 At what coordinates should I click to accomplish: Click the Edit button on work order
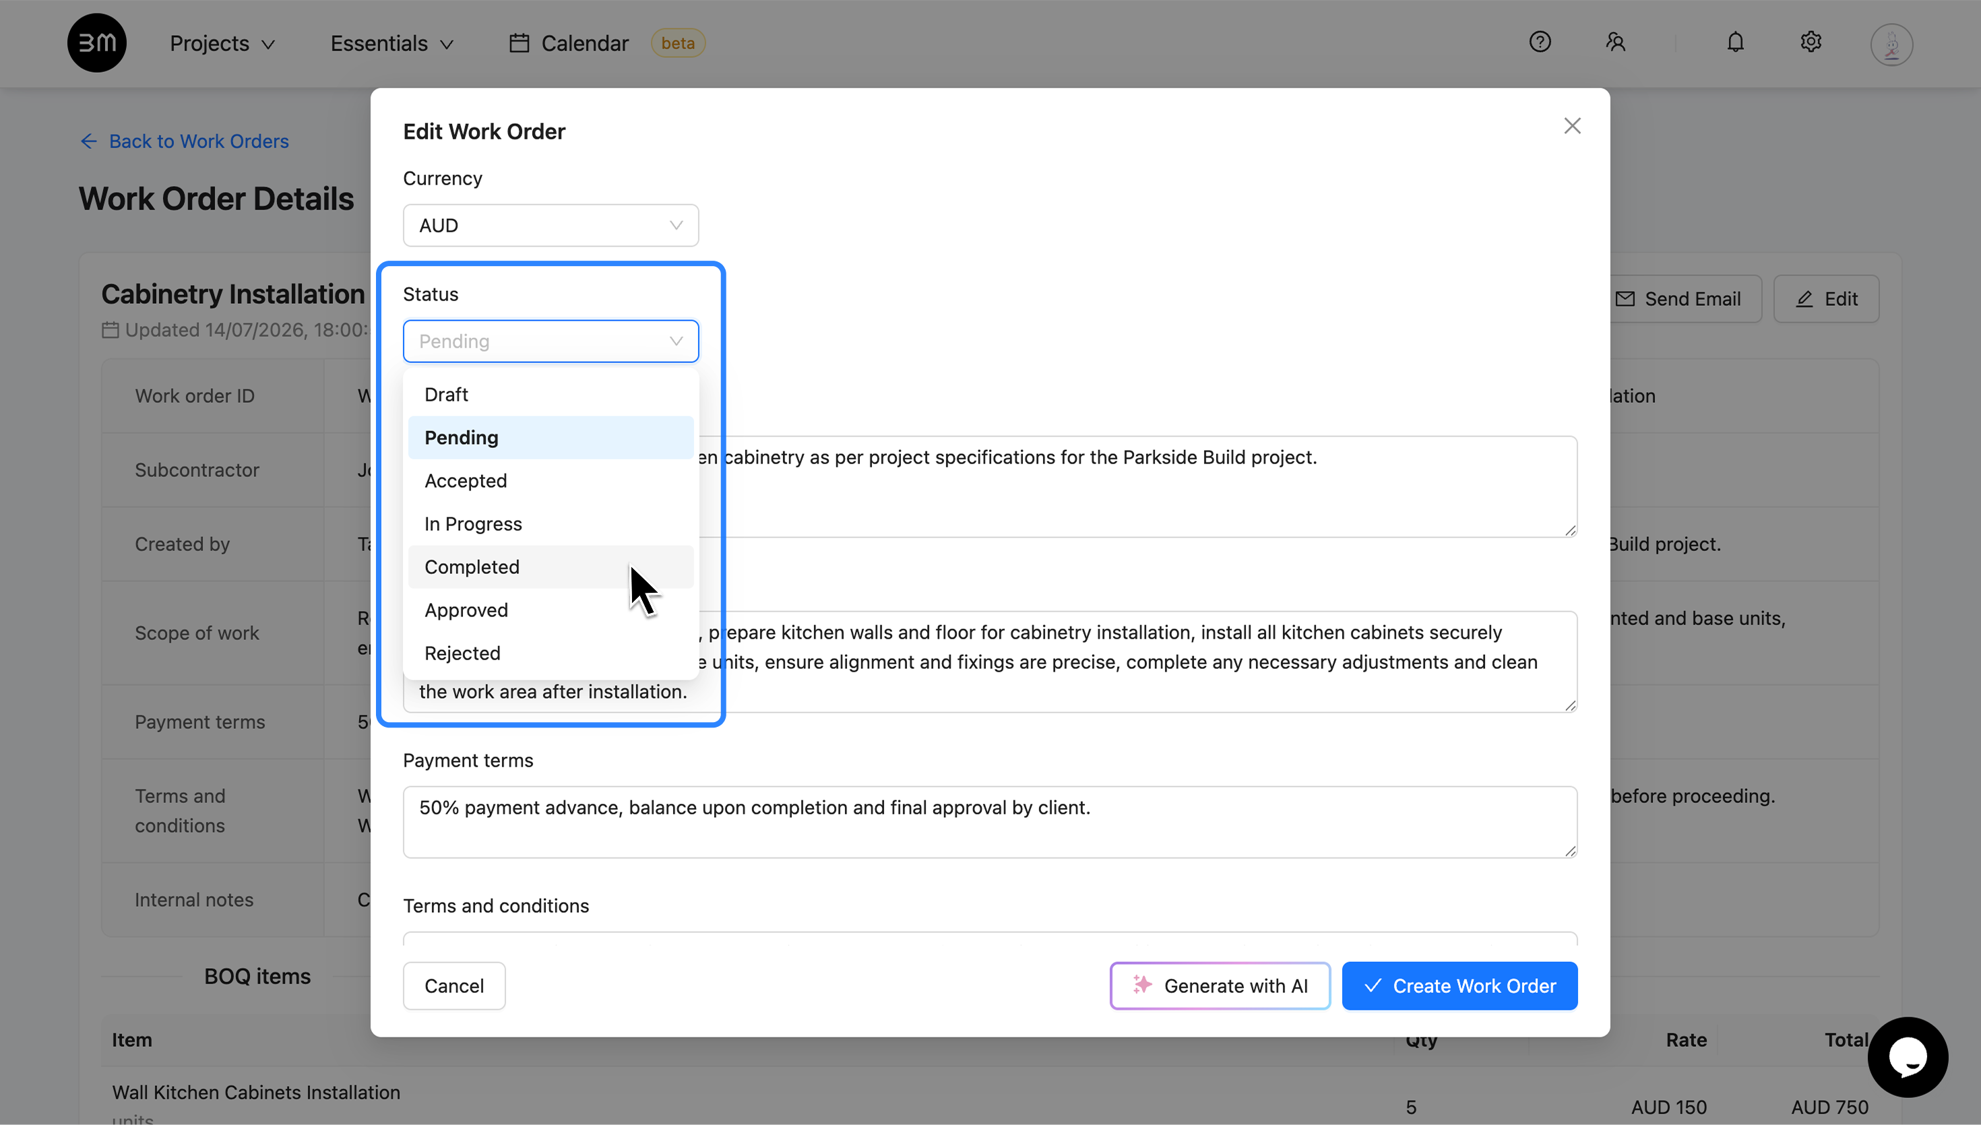pyautogui.click(x=1827, y=299)
